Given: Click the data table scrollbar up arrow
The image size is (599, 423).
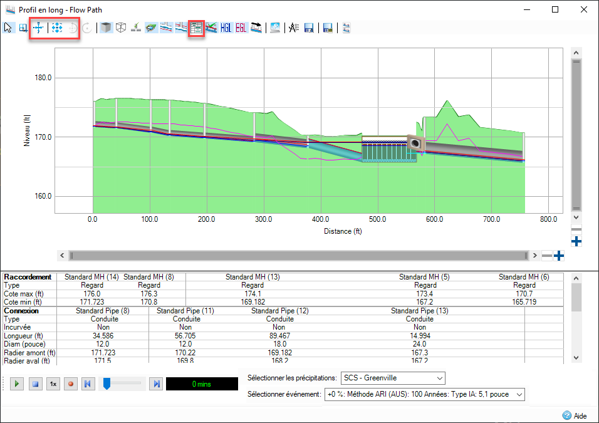Looking at the screenshot, I should click(x=576, y=278).
